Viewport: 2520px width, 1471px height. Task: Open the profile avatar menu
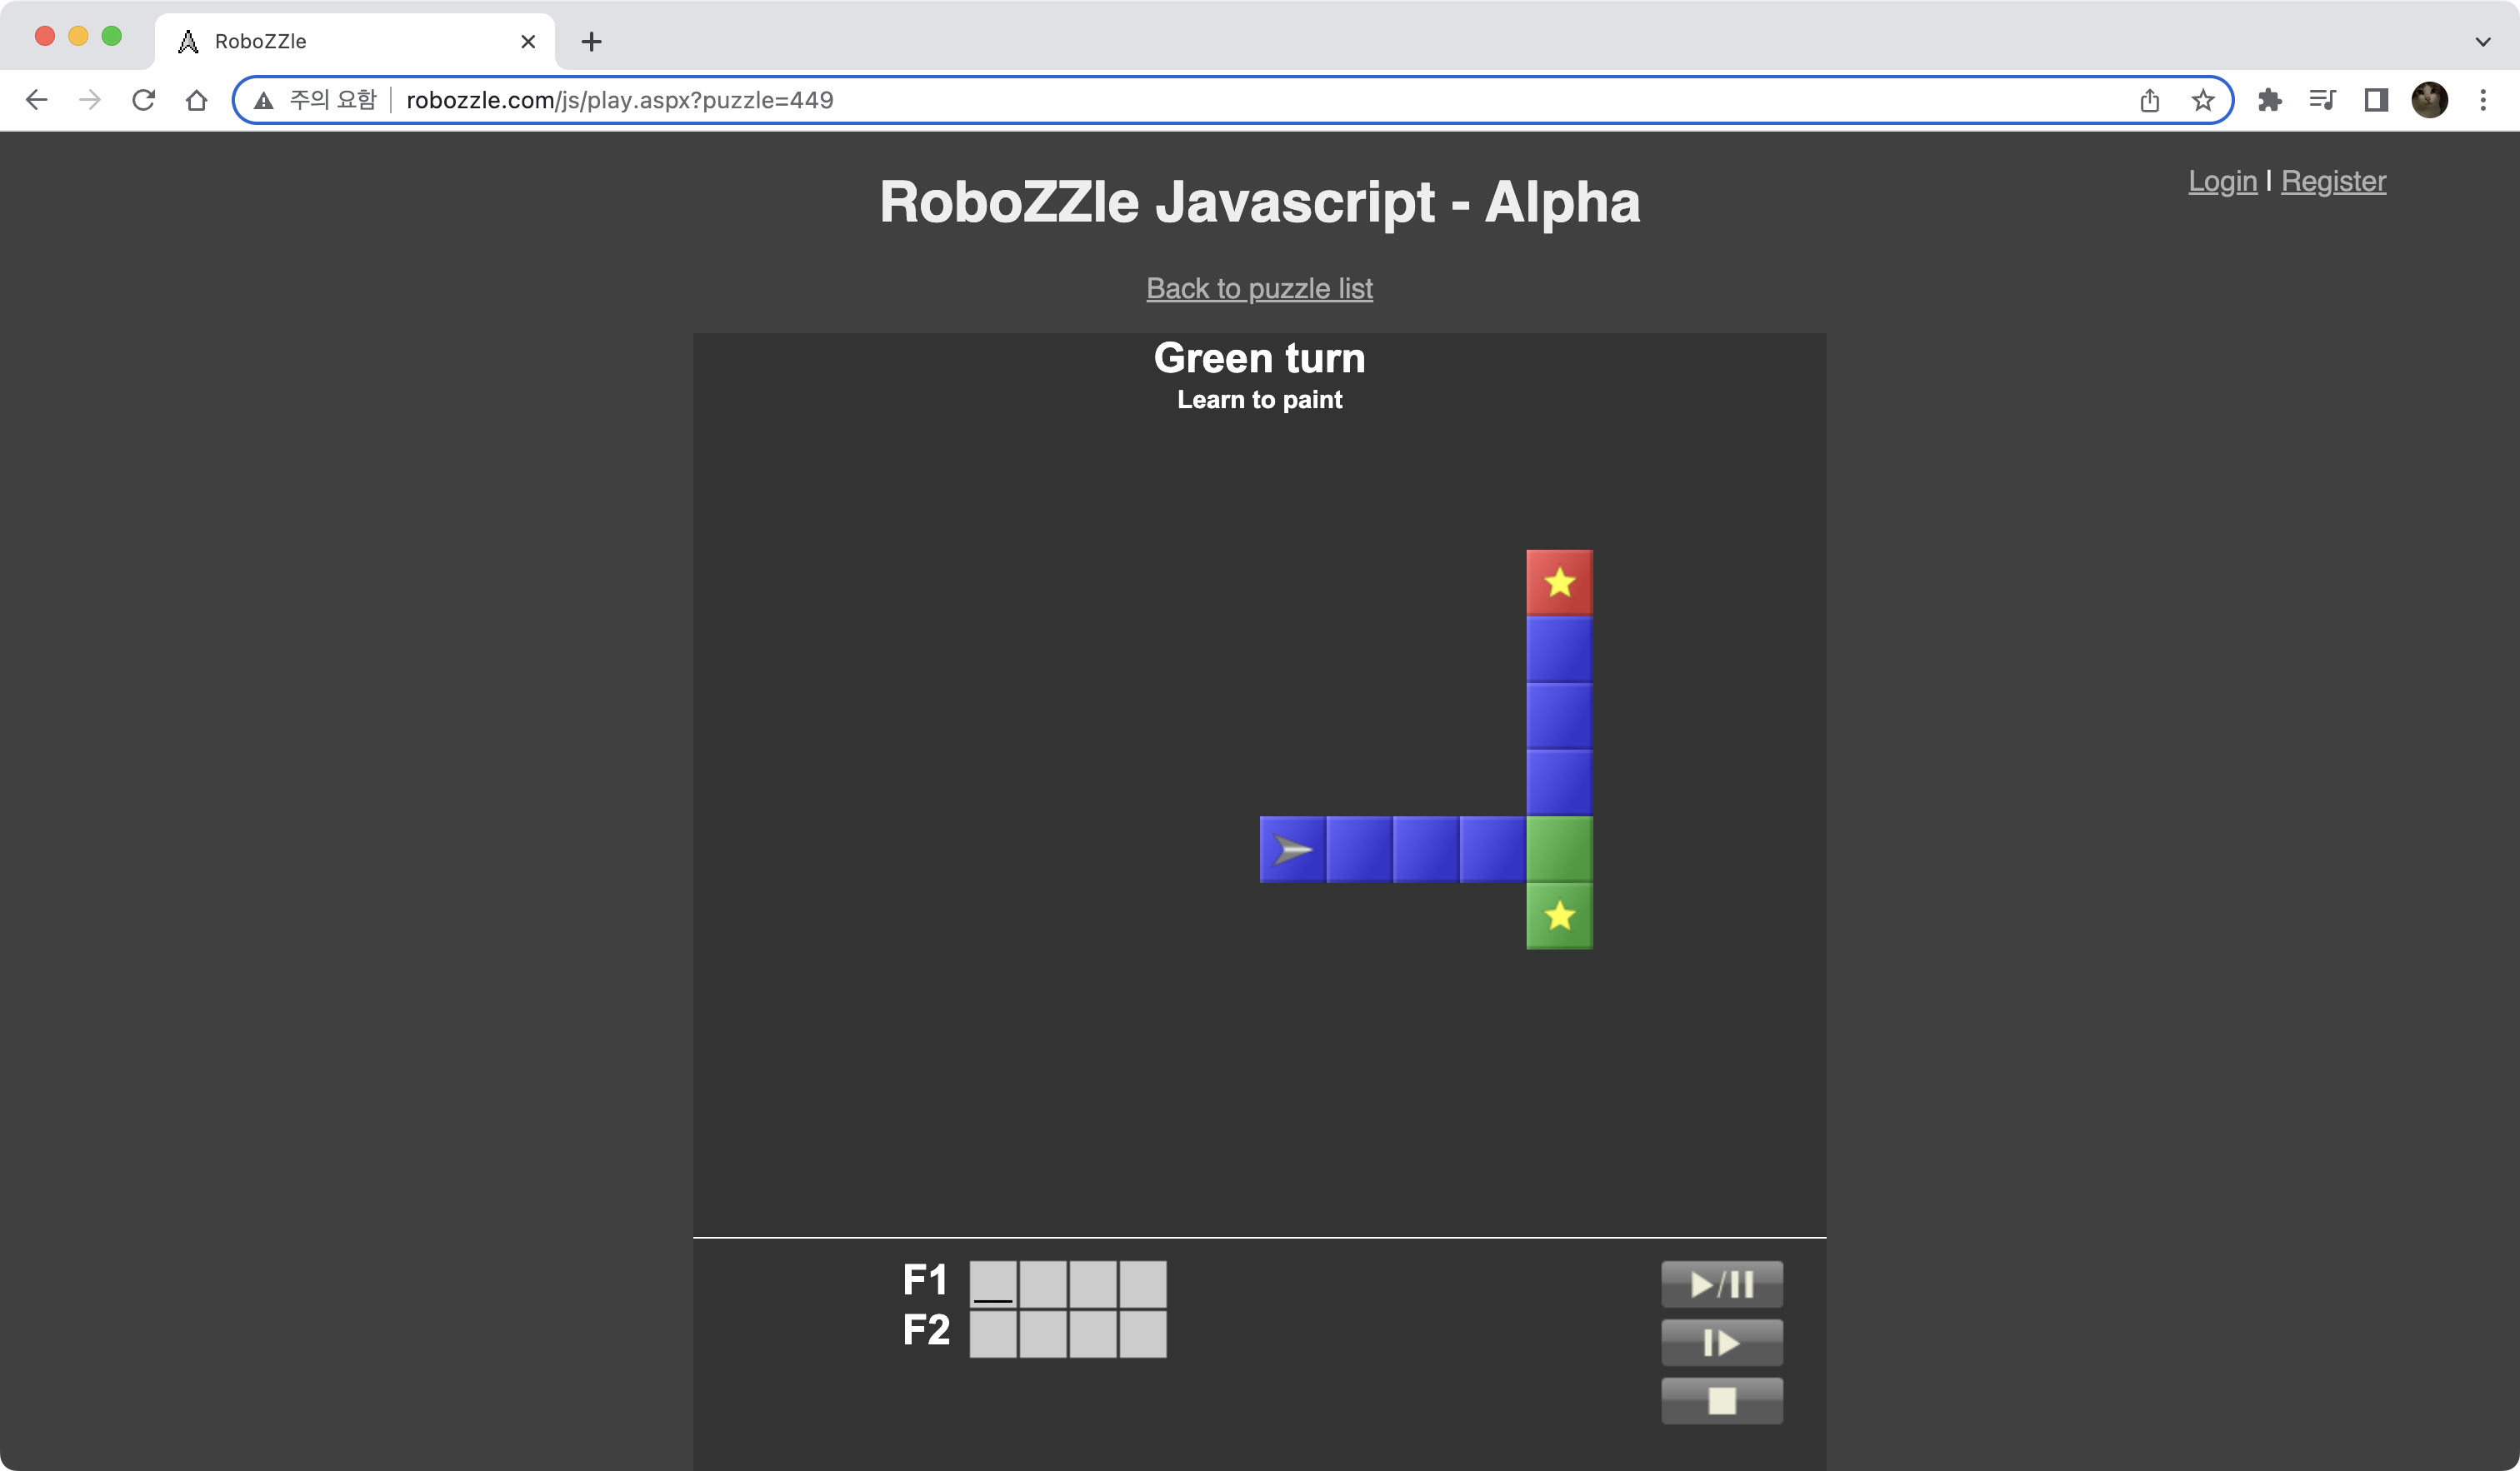pos(2429,100)
